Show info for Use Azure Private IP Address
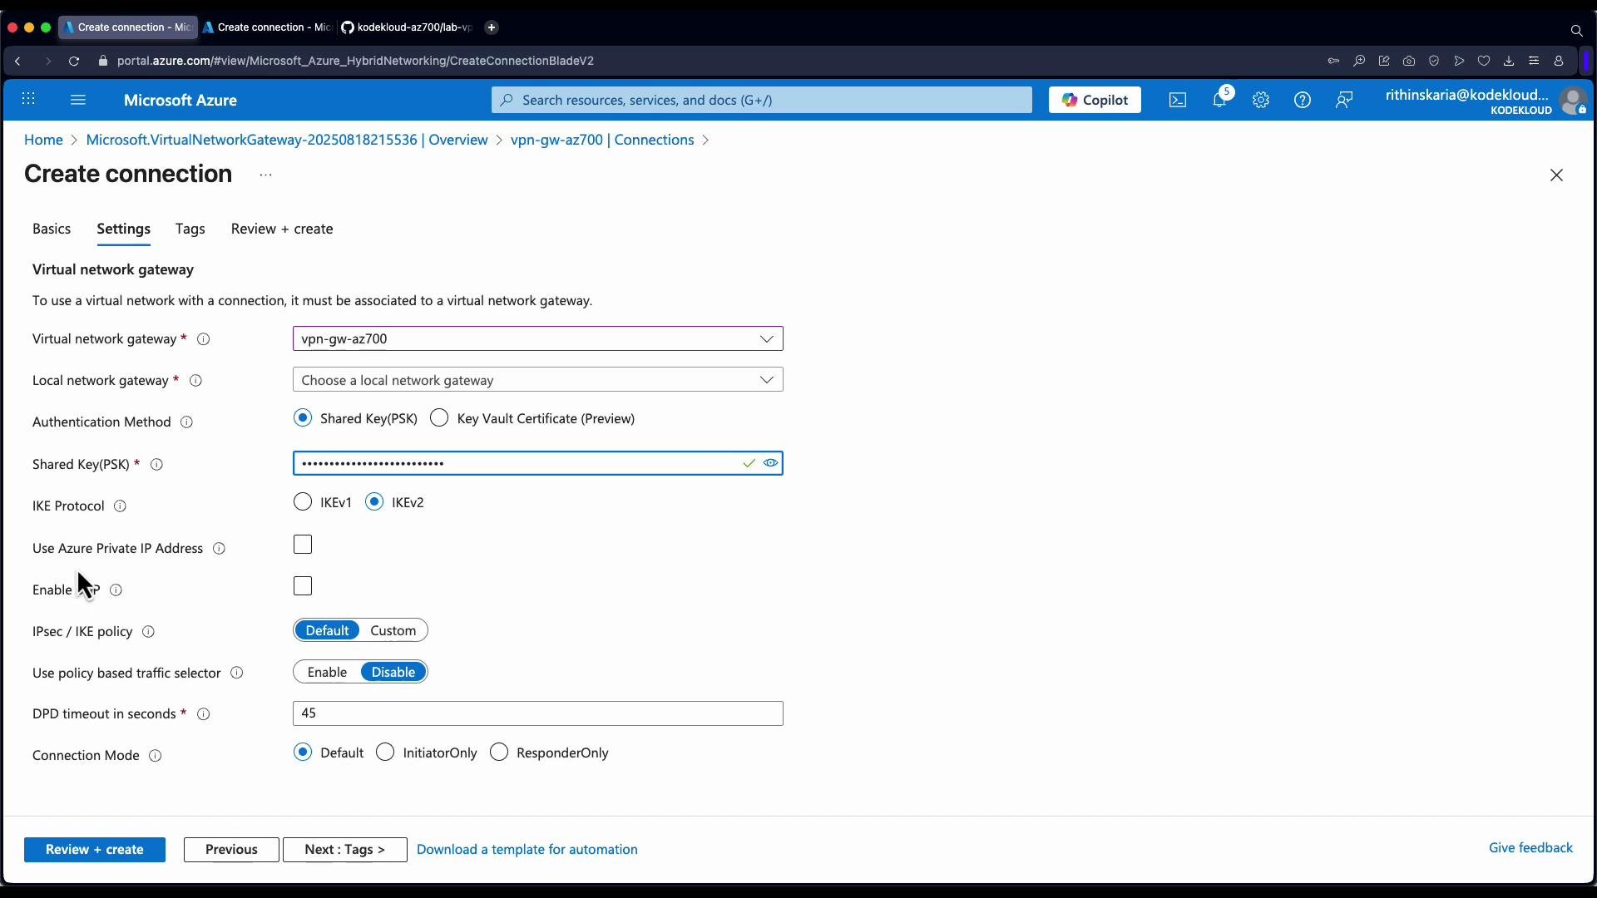The height and width of the screenshot is (898, 1597). [219, 549]
